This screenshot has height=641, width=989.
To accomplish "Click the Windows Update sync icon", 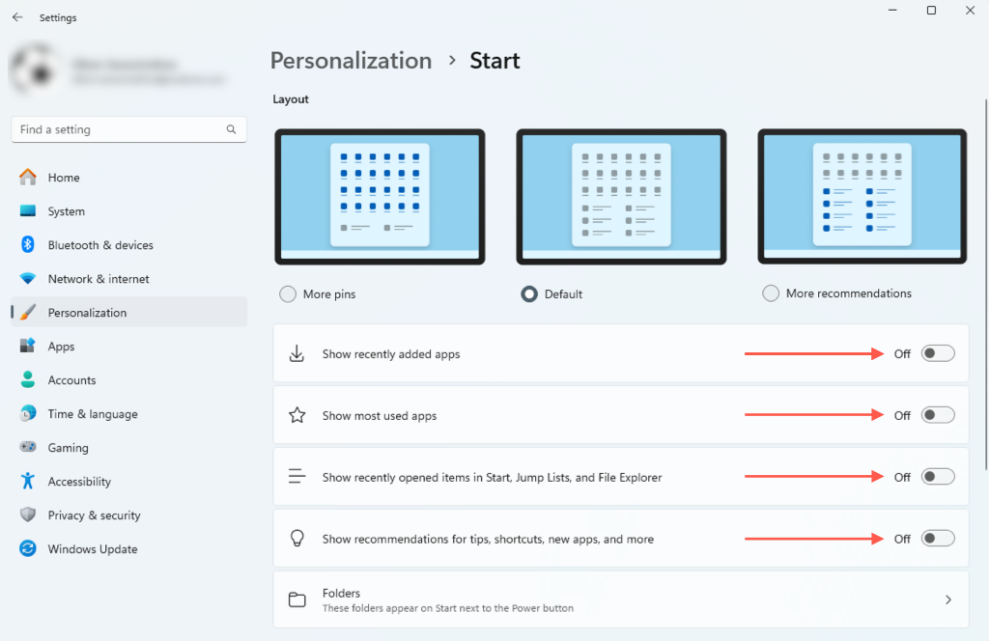I will point(28,549).
